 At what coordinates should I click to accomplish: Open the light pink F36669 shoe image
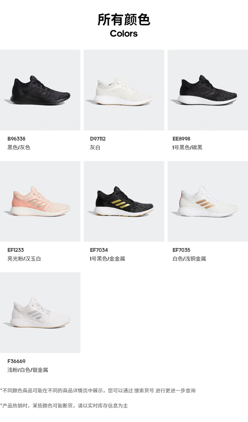pyautogui.click(x=40, y=313)
